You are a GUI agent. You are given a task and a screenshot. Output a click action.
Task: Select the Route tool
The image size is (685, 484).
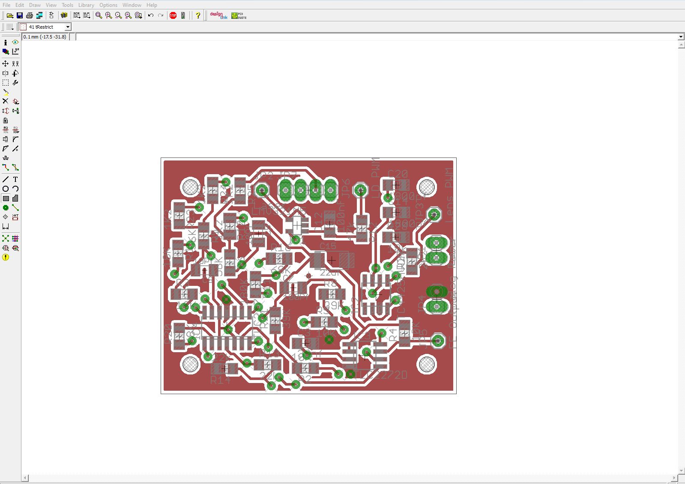tap(6, 167)
